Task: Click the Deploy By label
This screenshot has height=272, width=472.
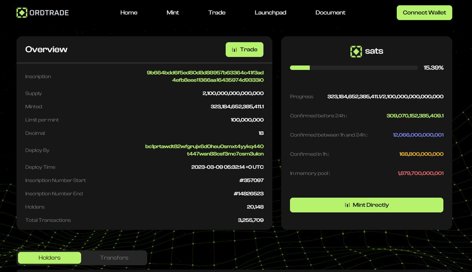Action: [37, 150]
